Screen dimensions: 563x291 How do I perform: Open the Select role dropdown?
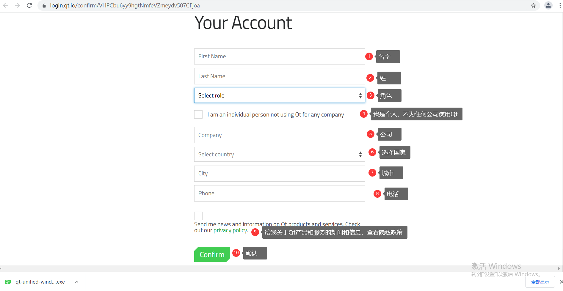pos(280,95)
